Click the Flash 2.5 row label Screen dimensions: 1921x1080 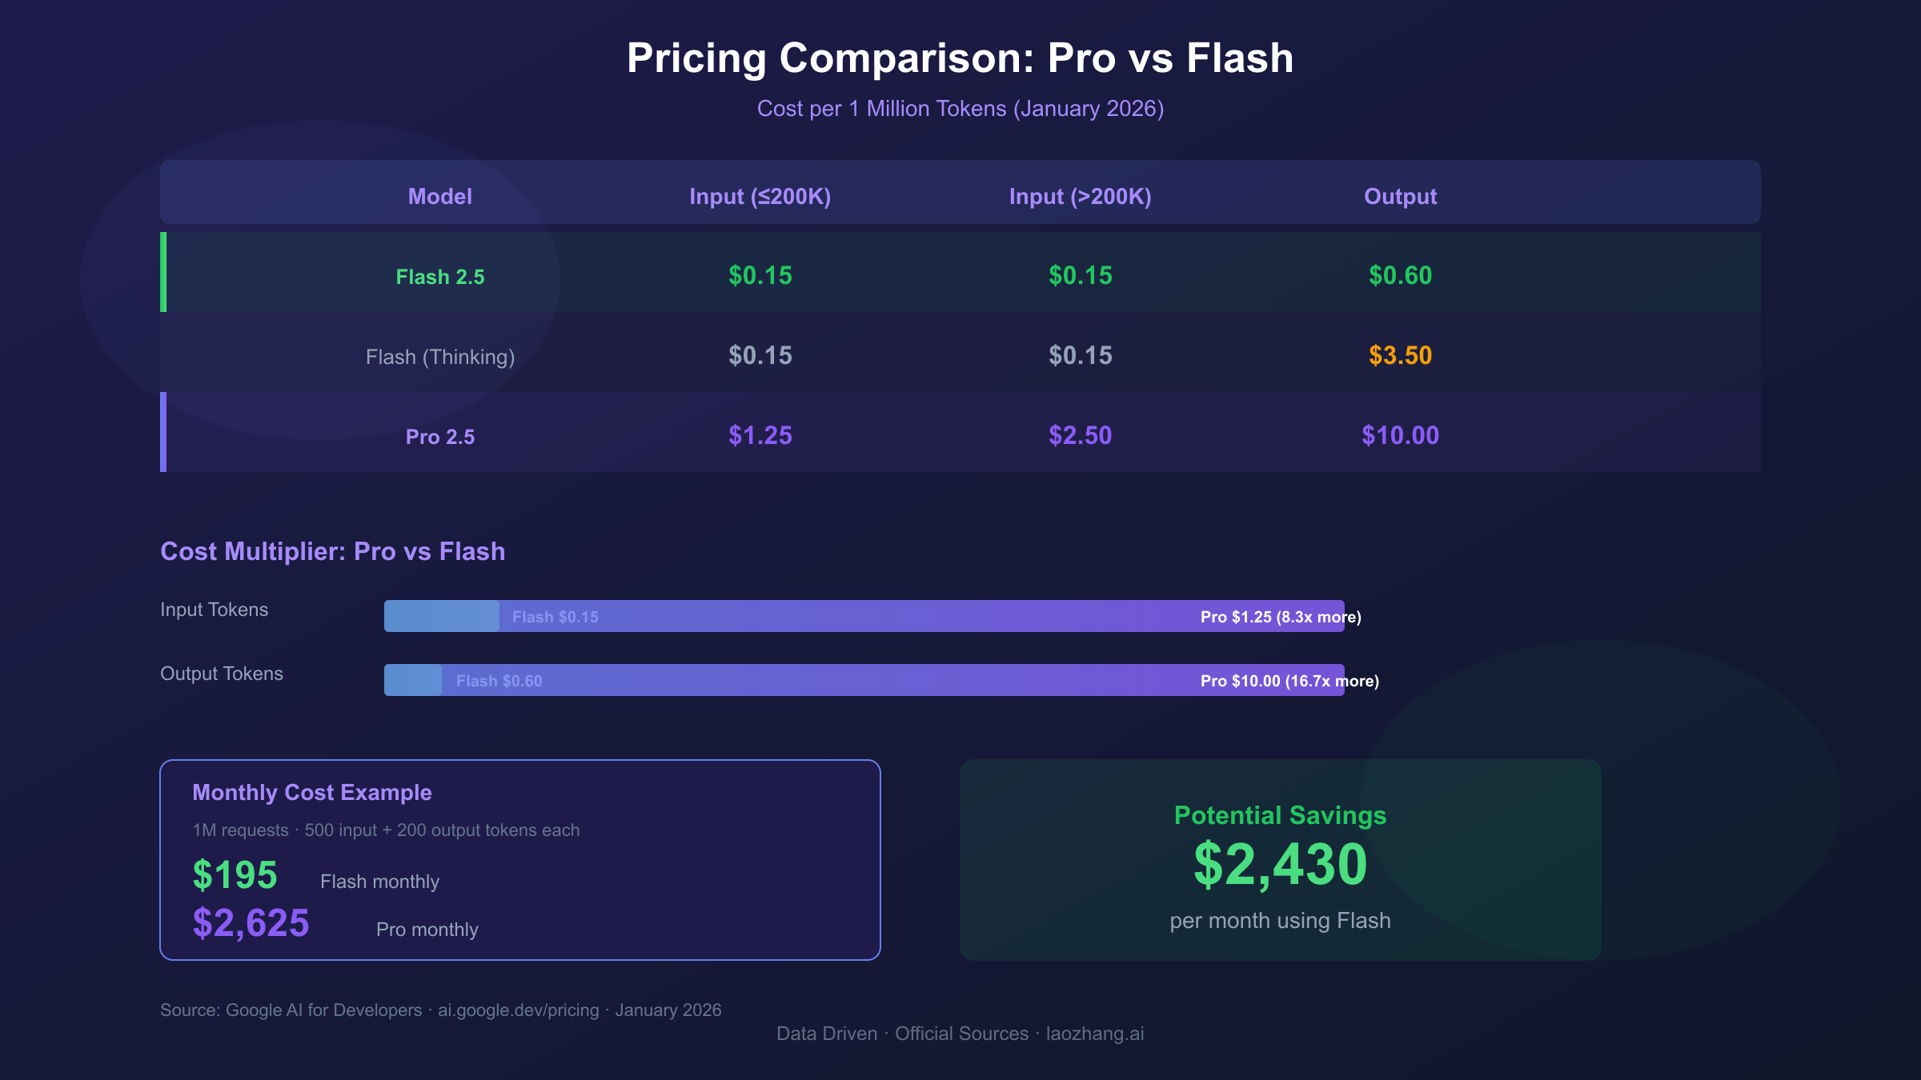pos(439,277)
